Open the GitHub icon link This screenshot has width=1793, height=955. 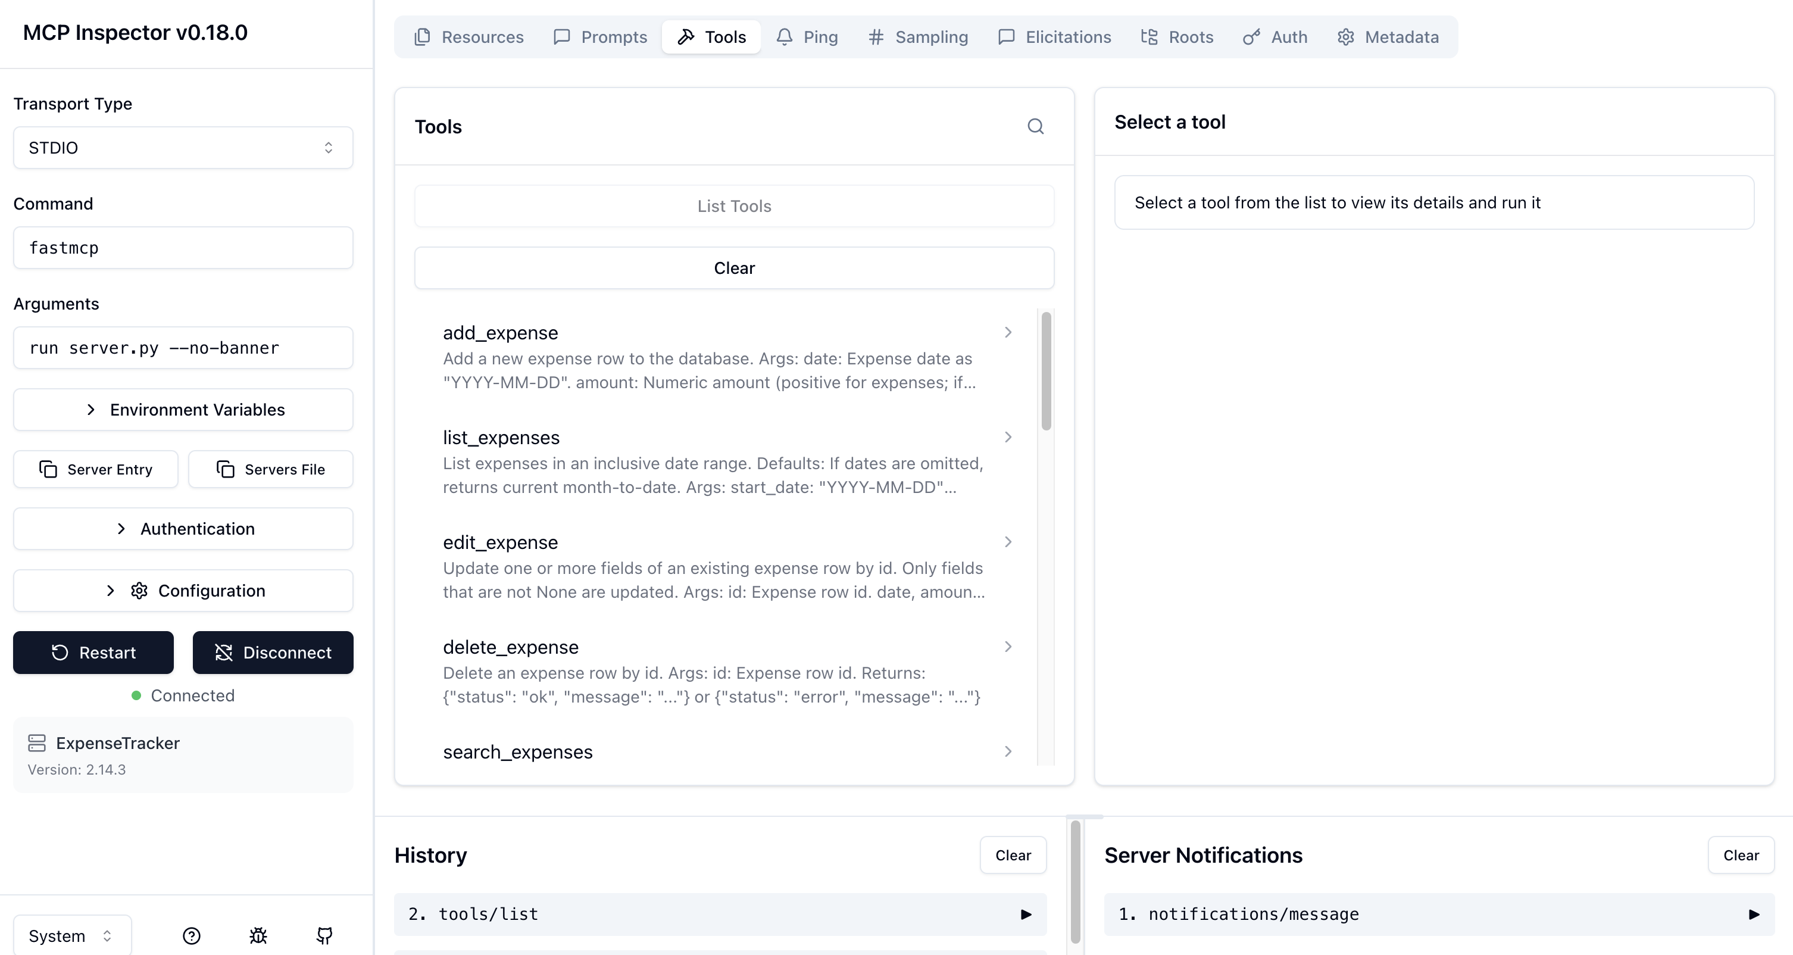tap(324, 935)
